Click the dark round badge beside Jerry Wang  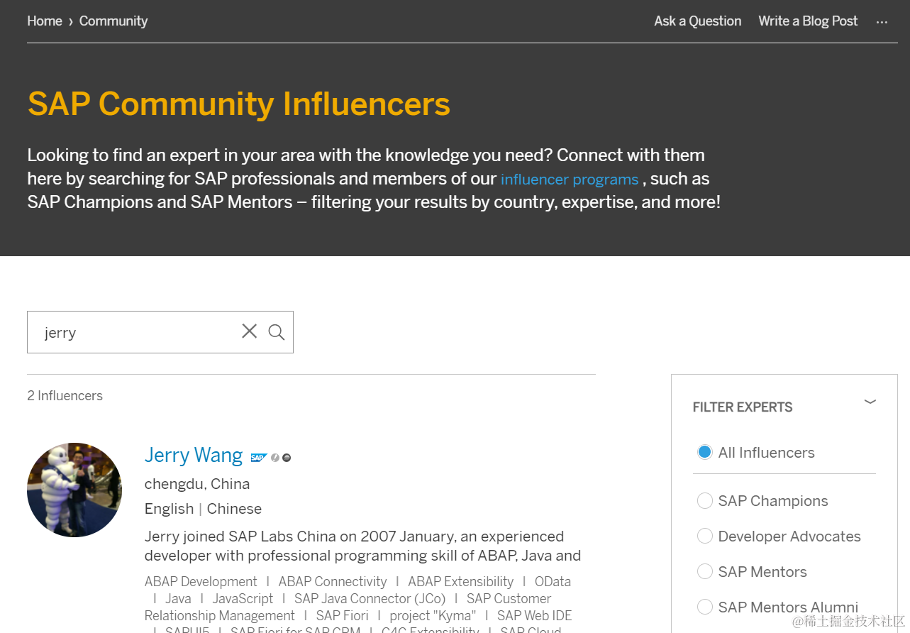pyautogui.click(x=287, y=458)
